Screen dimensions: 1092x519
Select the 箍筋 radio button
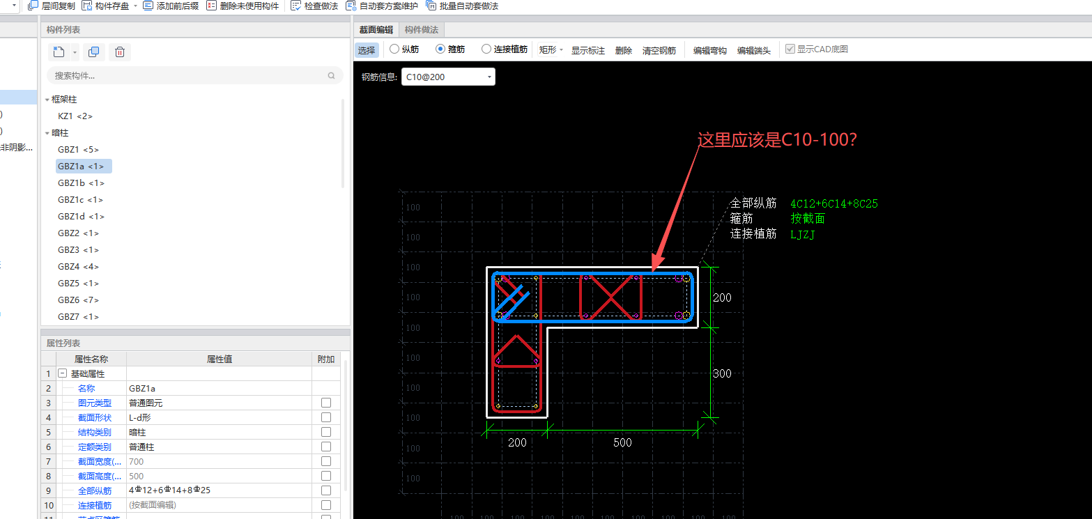coord(440,49)
